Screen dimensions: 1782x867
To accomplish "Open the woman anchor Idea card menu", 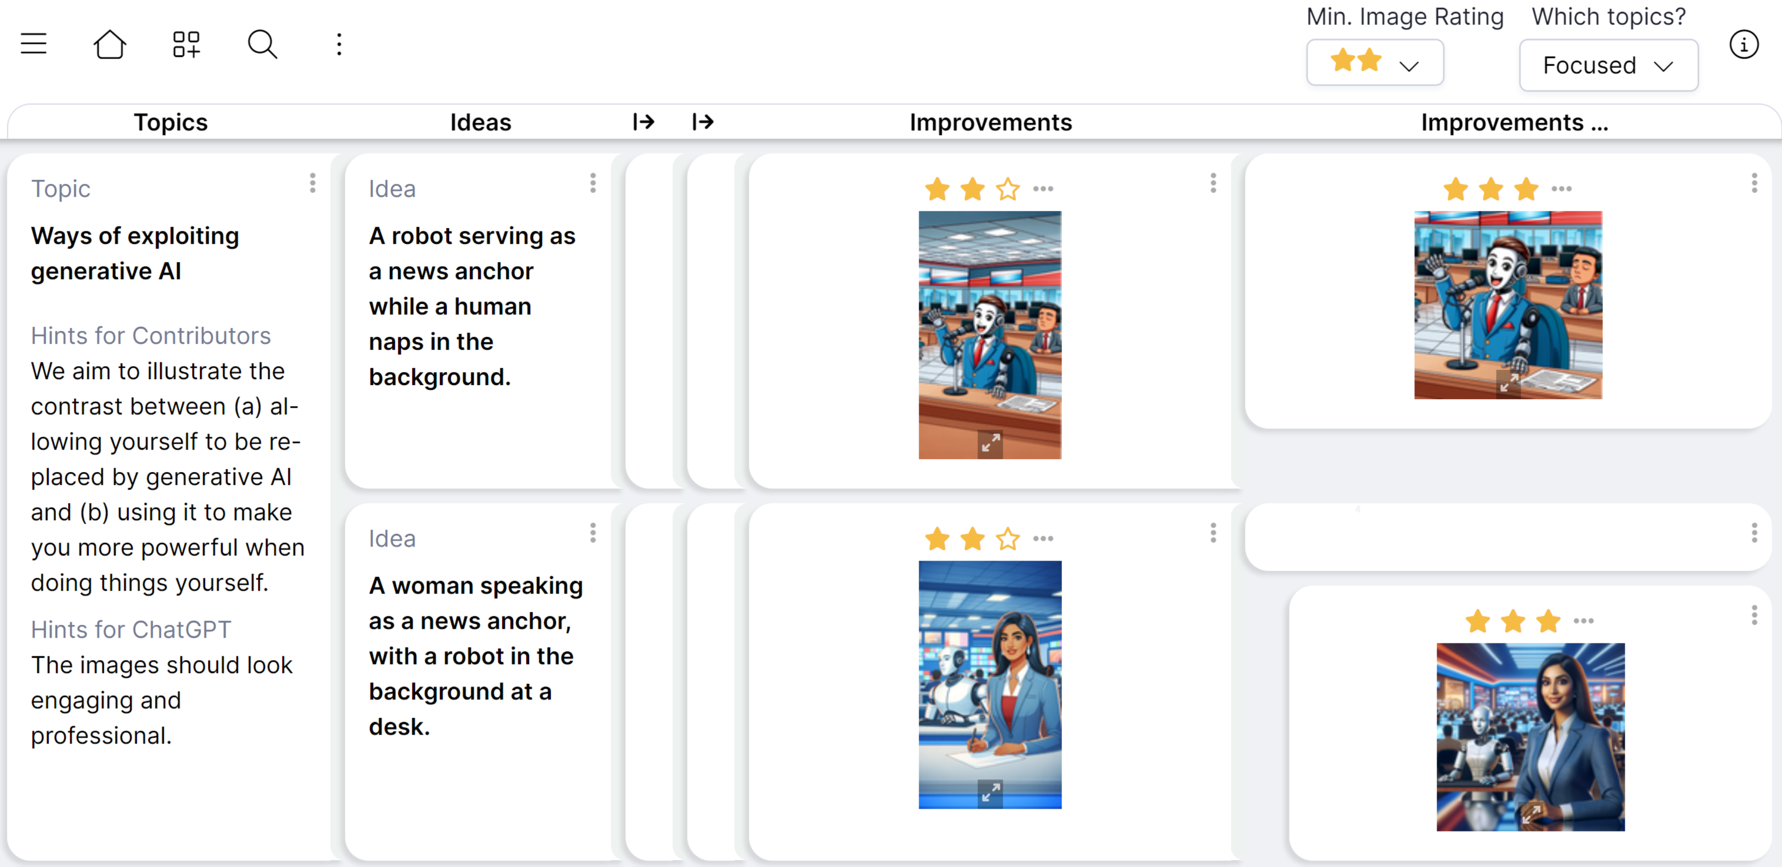I will (593, 533).
